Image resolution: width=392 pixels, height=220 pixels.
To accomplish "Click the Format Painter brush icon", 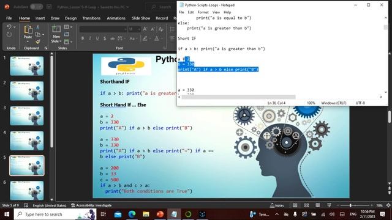I will click(38, 42).
